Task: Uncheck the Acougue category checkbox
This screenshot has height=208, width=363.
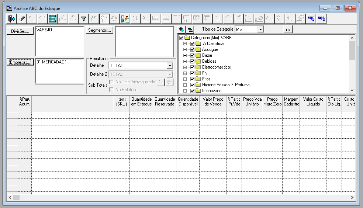Action: click(192, 49)
